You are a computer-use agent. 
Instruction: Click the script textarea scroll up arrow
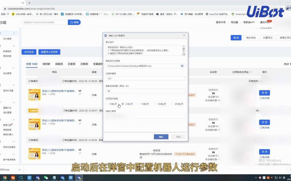(x=184, y=47)
